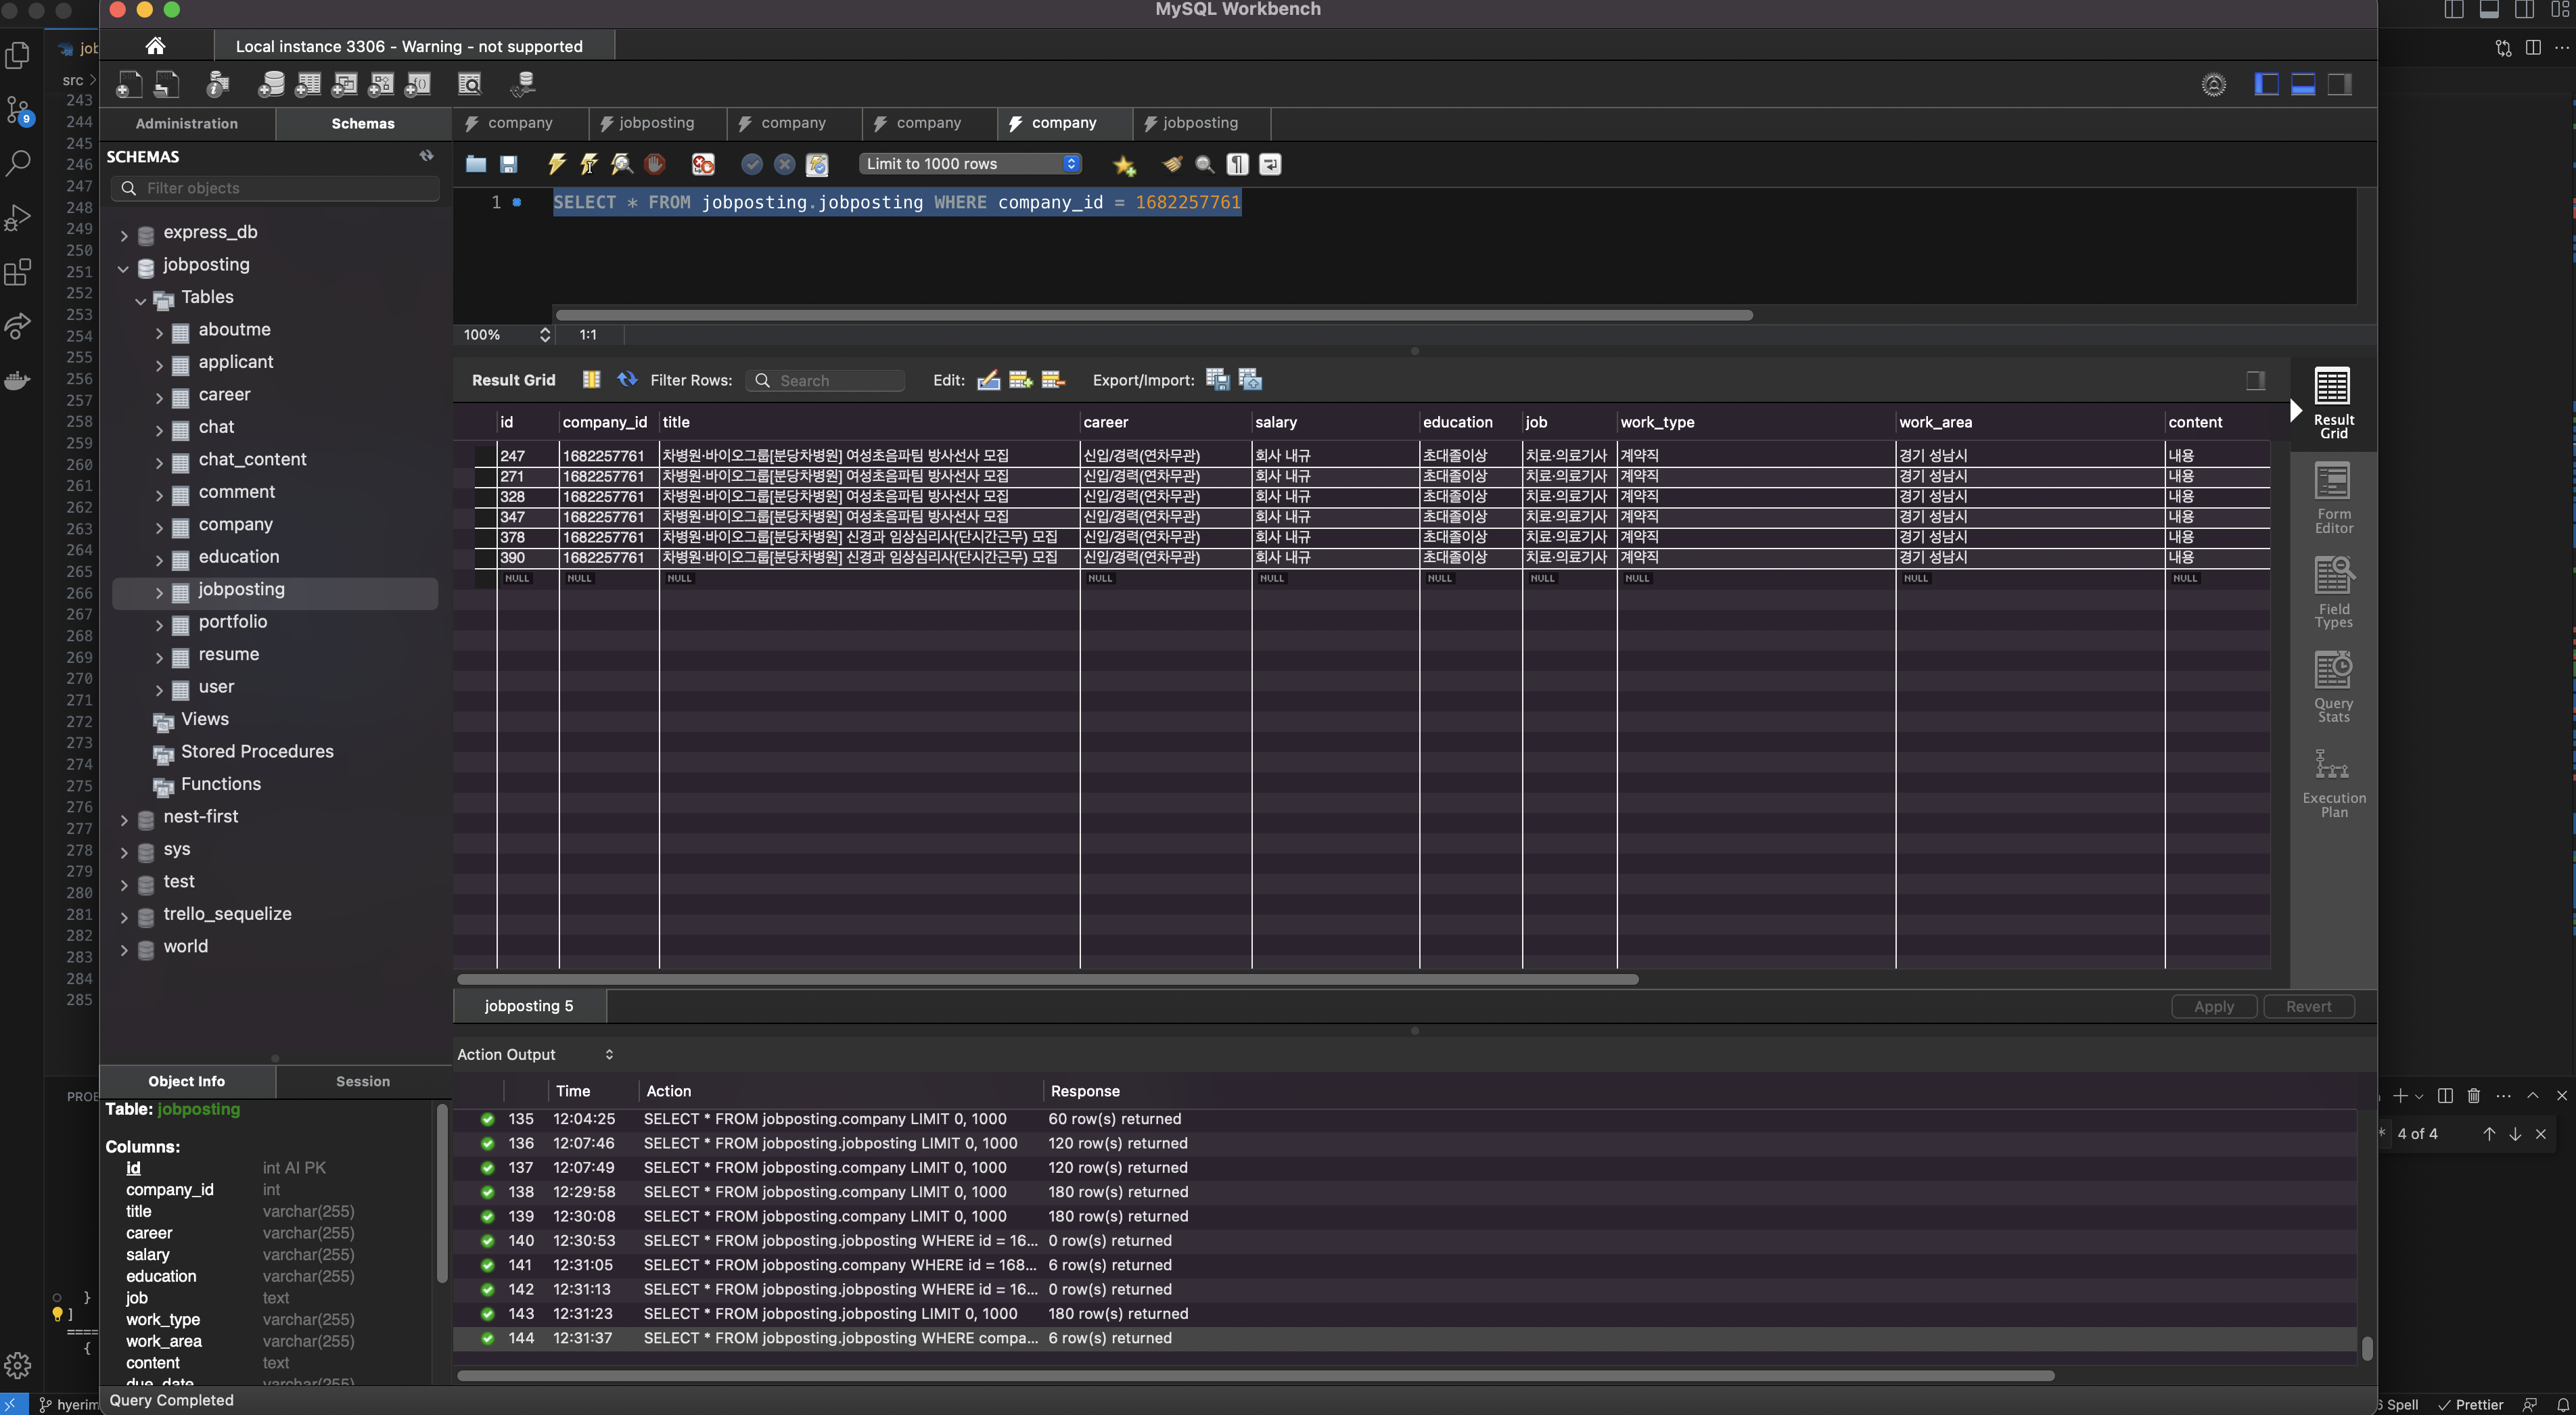This screenshot has height=1415, width=2576.
Task: Create a new schema icon
Action: click(x=271, y=85)
